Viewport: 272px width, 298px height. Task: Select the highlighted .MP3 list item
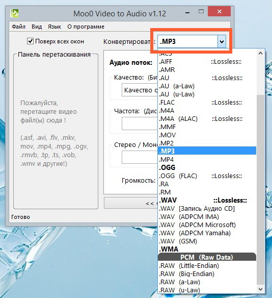pos(207,151)
